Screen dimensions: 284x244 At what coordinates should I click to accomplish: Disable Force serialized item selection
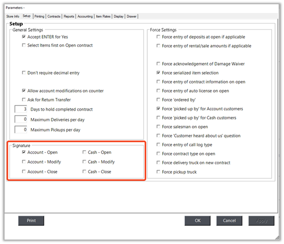(158, 73)
